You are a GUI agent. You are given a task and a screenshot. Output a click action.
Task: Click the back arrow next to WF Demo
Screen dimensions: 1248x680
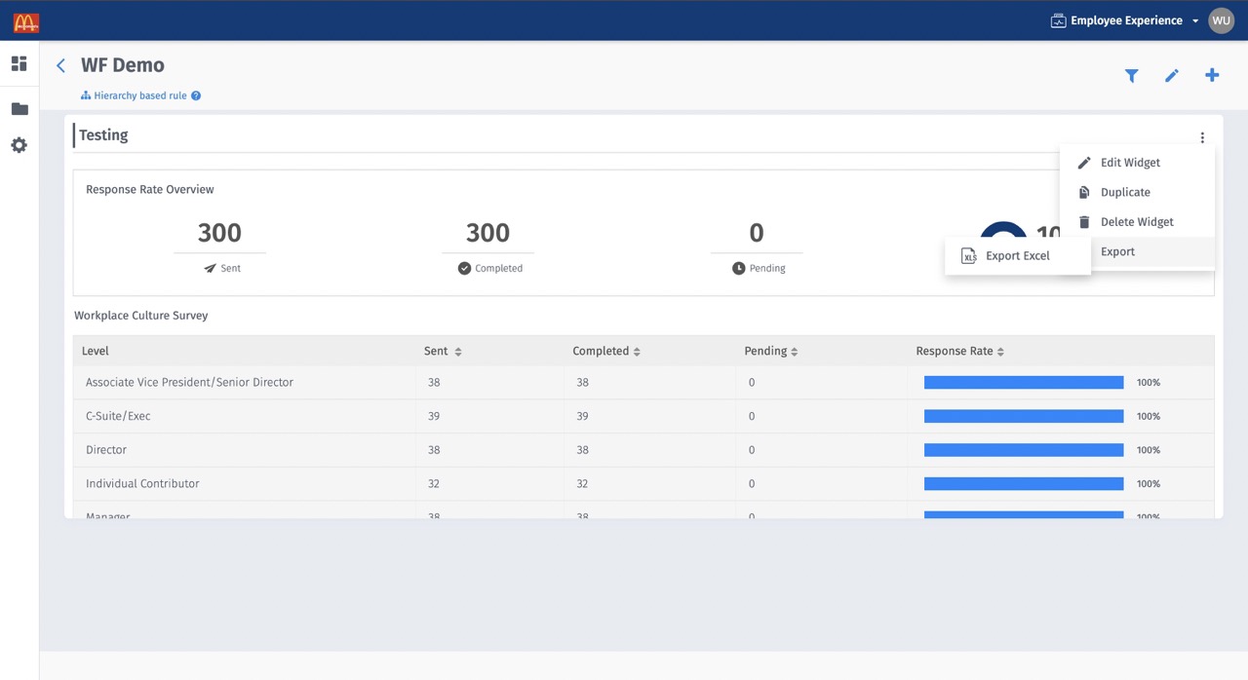point(60,64)
